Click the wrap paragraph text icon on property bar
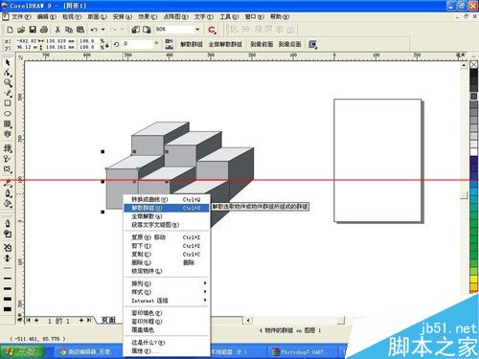479x359 pixels. [313, 44]
